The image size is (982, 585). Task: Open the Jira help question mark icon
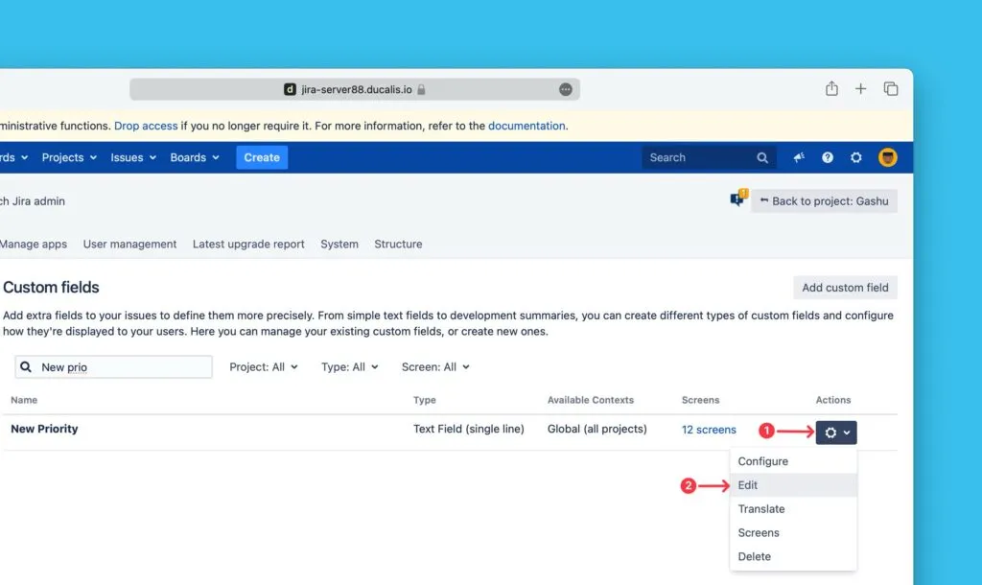828,158
